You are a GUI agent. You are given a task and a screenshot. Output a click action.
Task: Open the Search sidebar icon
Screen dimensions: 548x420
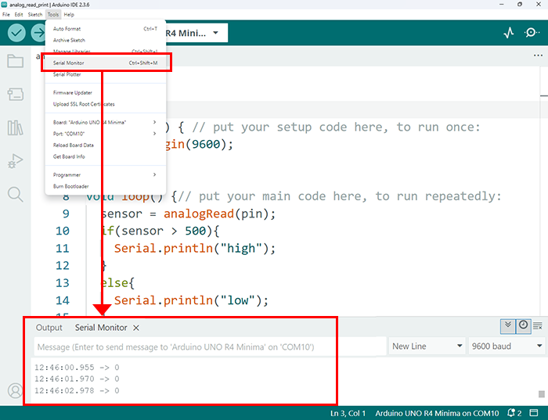click(x=16, y=195)
